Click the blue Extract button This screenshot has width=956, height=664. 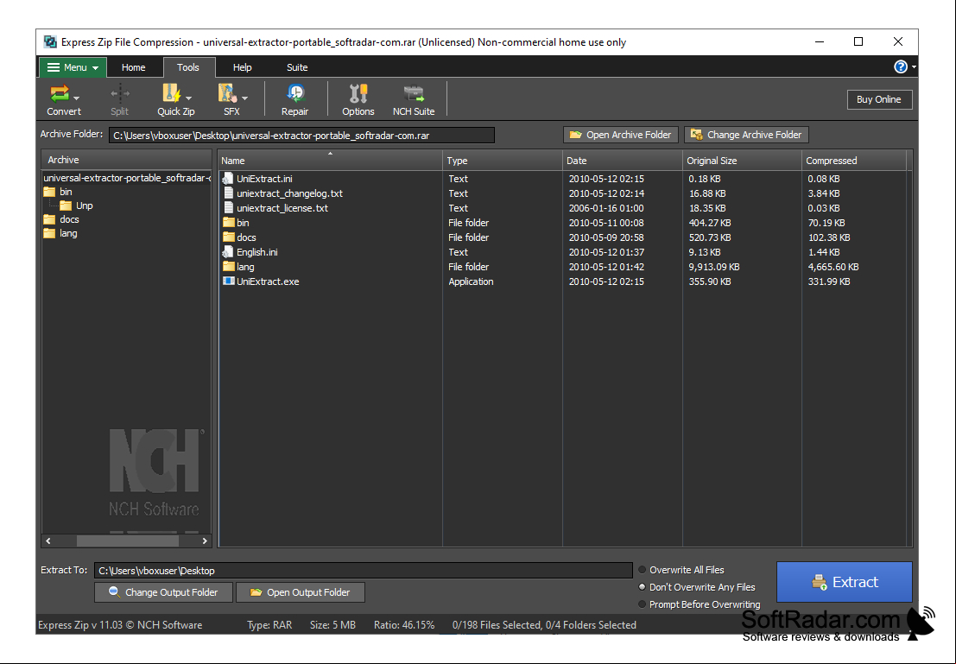[x=845, y=582]
